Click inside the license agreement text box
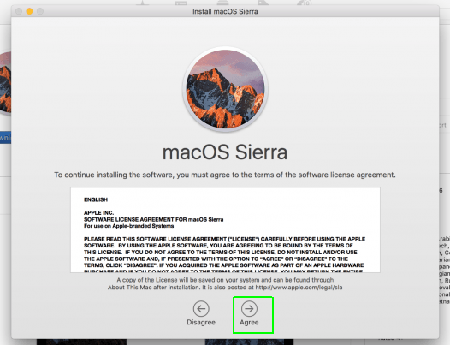The width and height of the screenshot is (450, 345). coord(225,229)
